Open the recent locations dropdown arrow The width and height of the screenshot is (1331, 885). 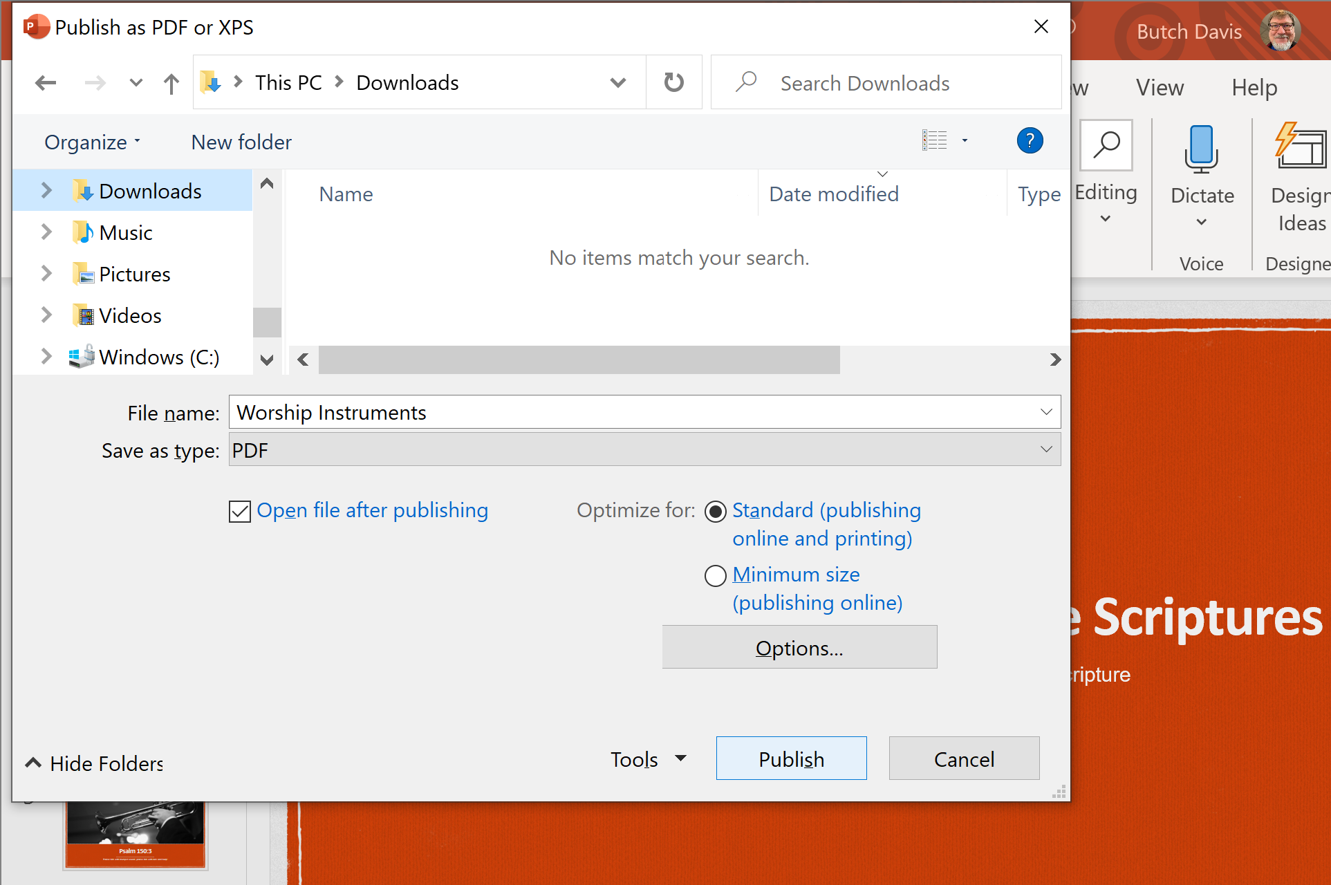(x=136, y=83)
